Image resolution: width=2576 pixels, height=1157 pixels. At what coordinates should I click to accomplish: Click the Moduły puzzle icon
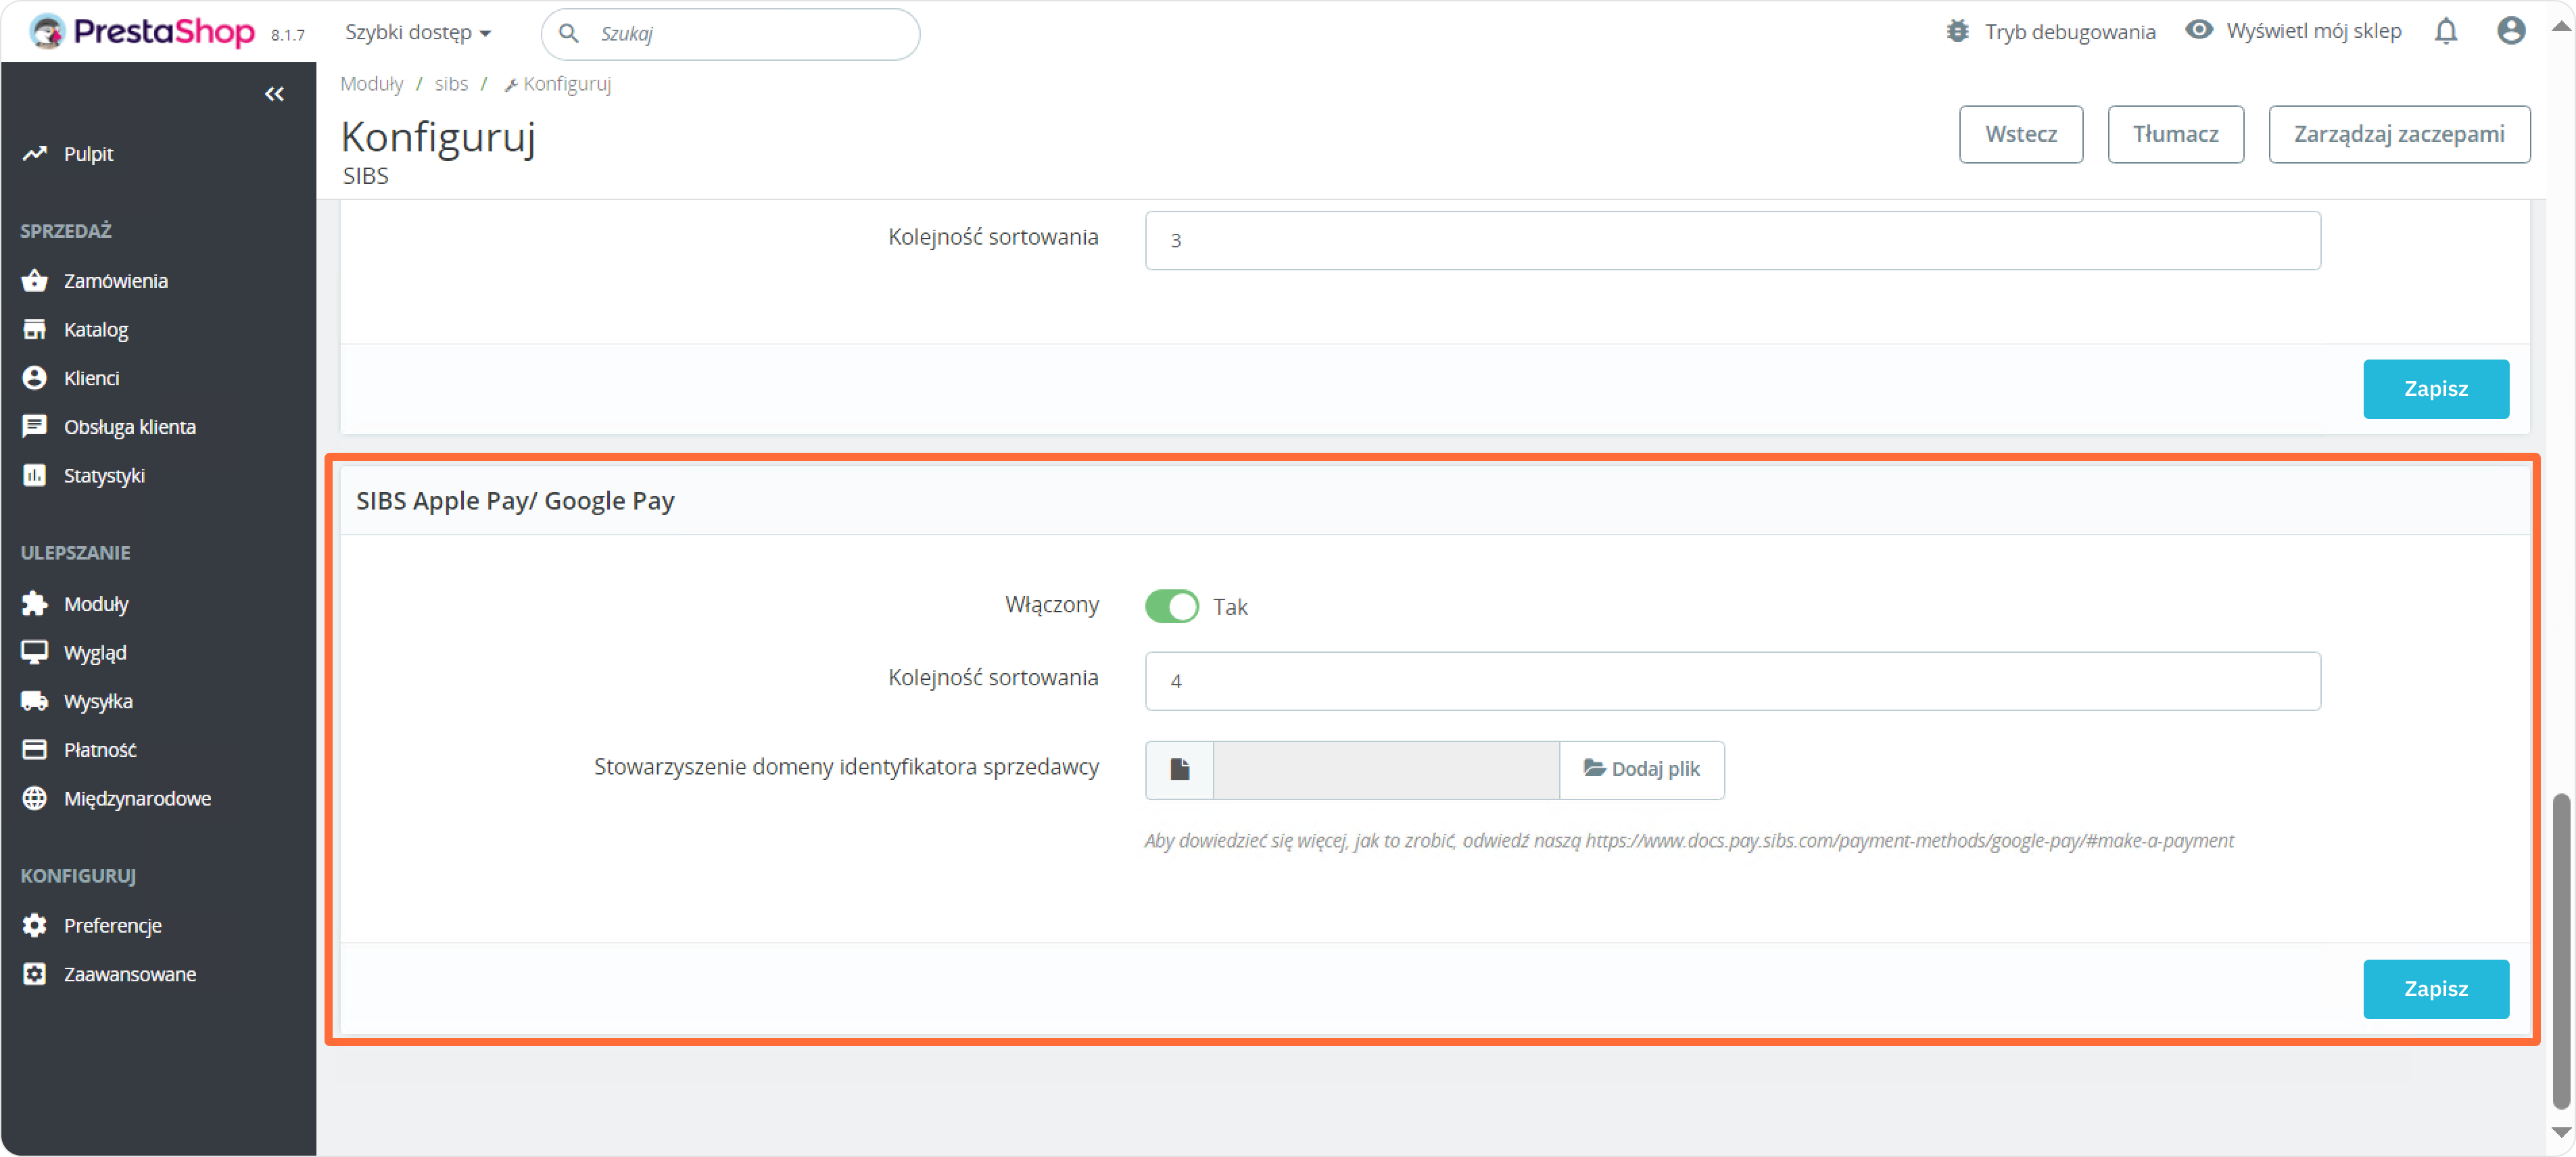(x=35, y=604)
